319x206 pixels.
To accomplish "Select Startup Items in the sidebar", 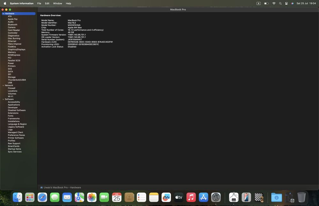I will (x=14, y=149).
